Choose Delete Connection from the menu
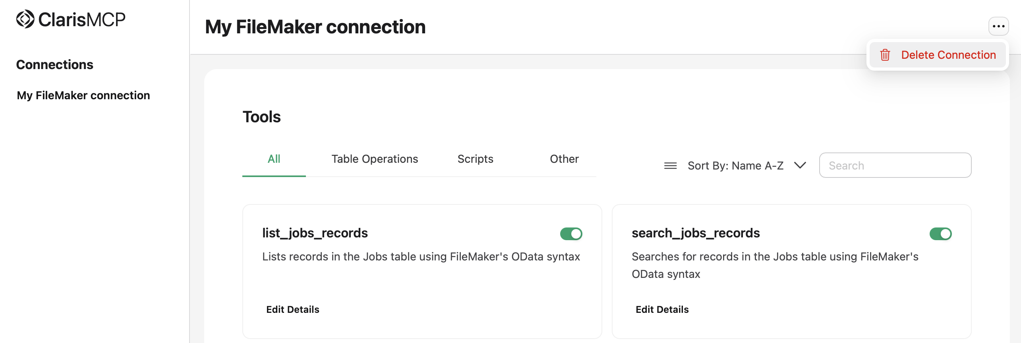Screen dimensions: 1021x343 coord(938,55)
